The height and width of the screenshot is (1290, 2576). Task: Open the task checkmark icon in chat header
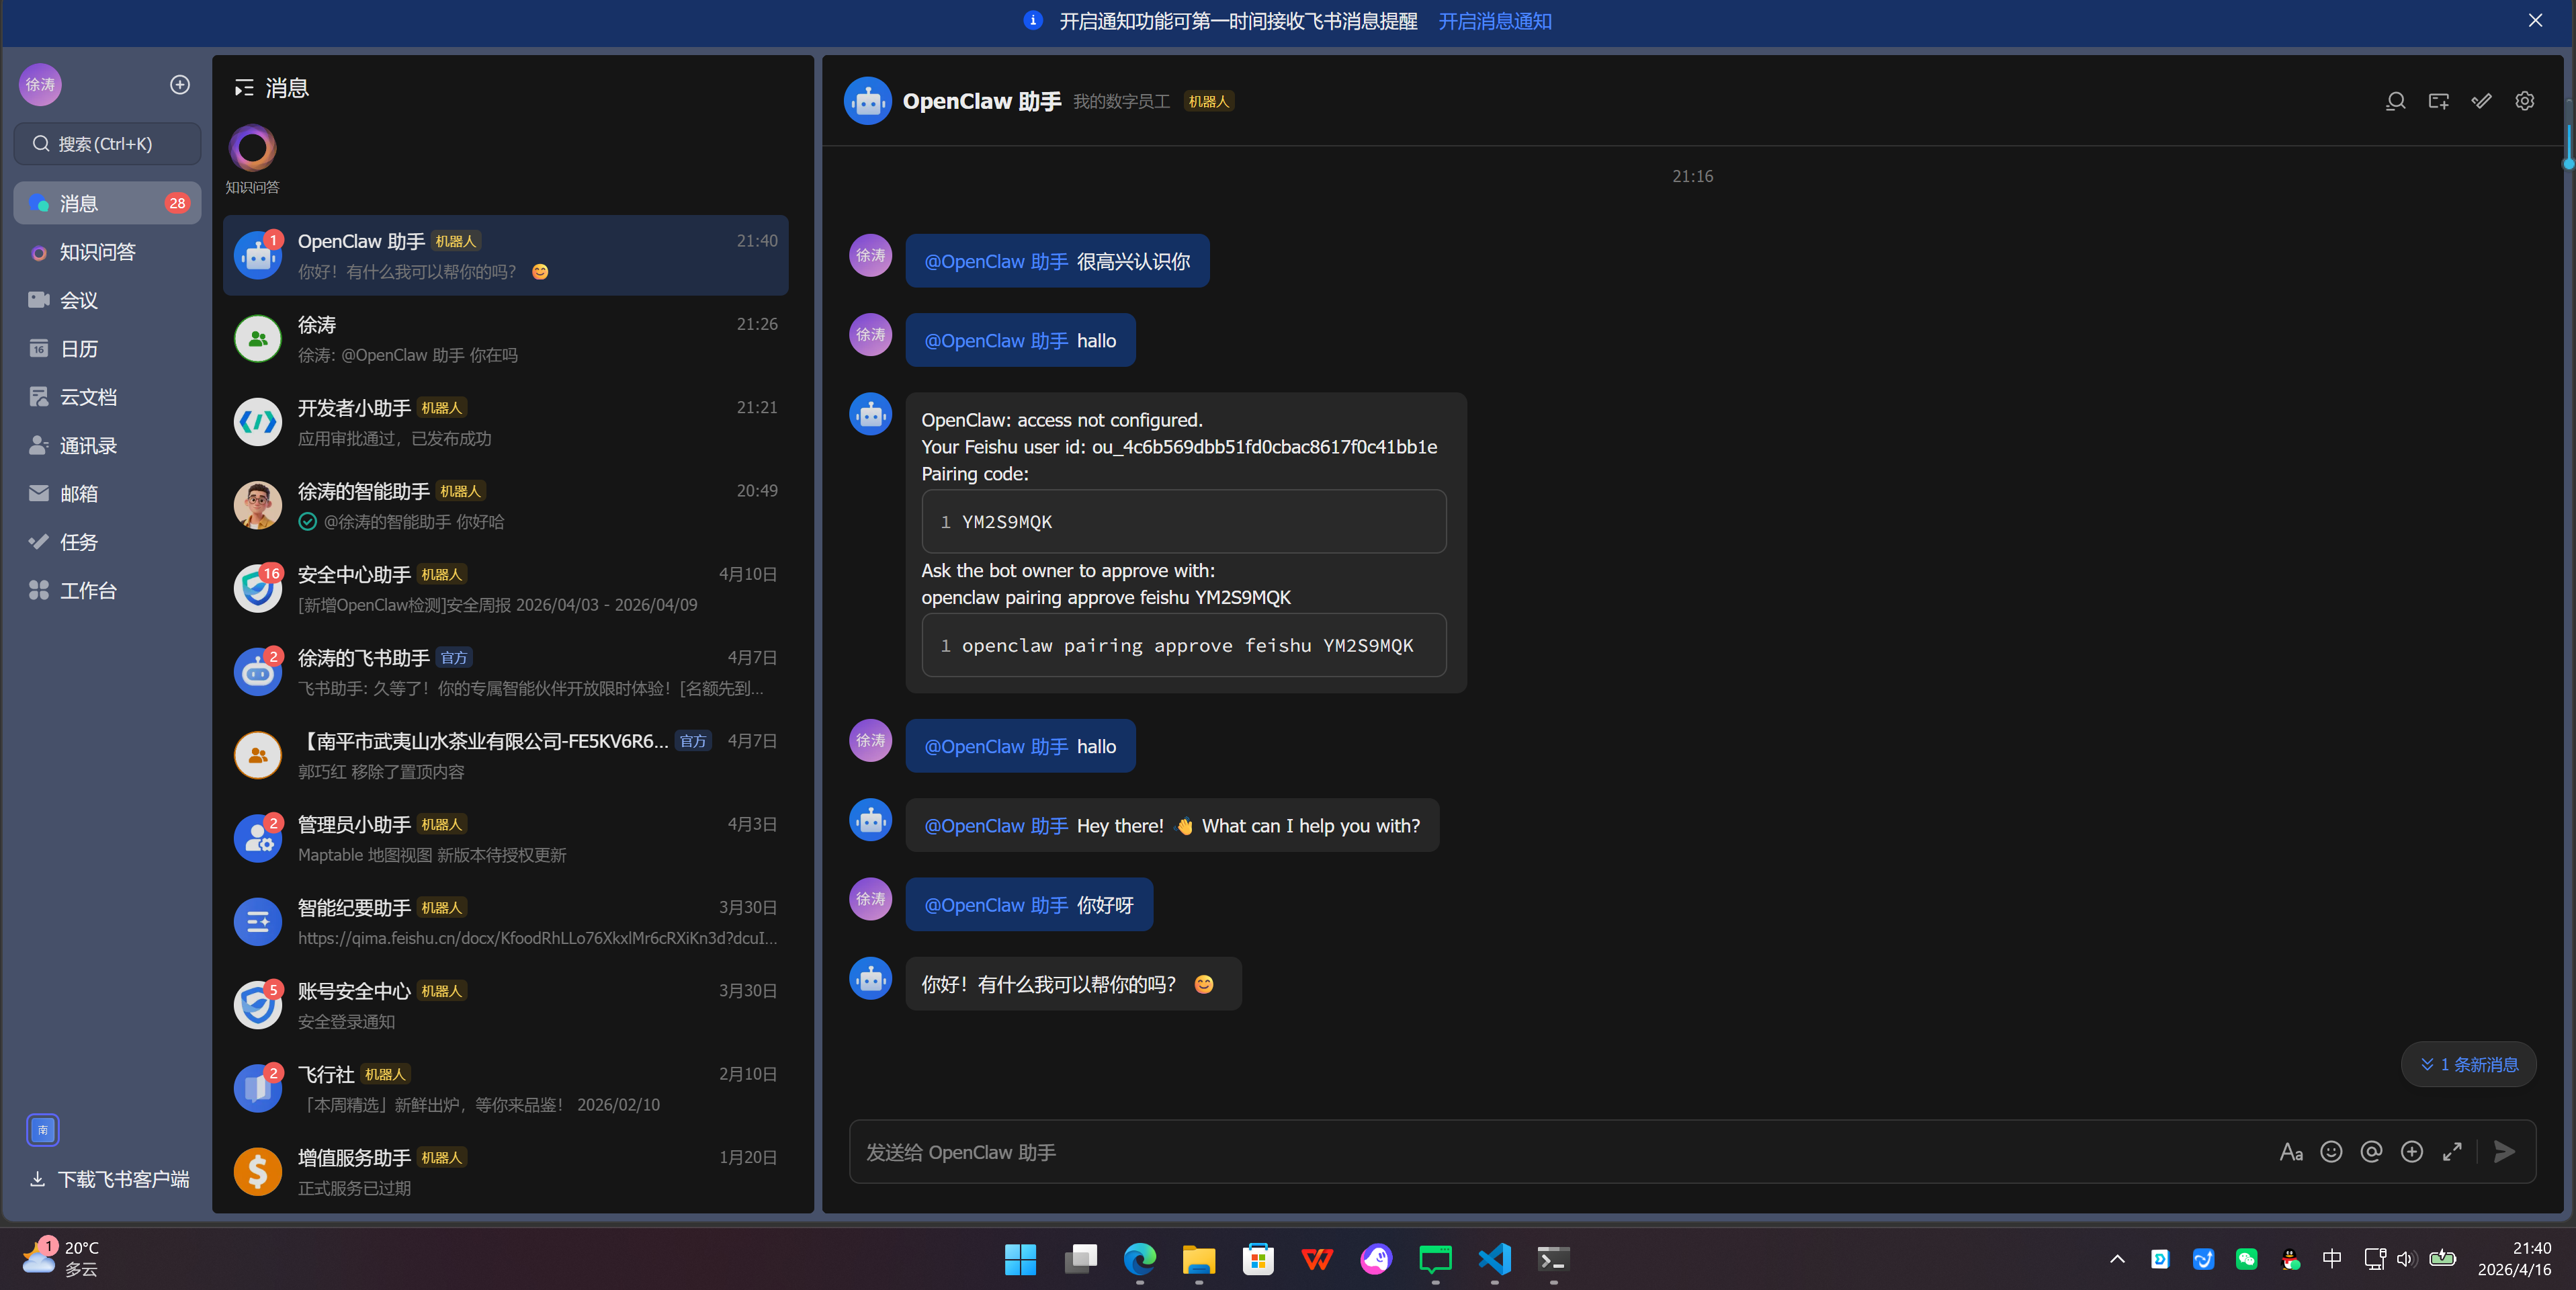point(2481,101)
